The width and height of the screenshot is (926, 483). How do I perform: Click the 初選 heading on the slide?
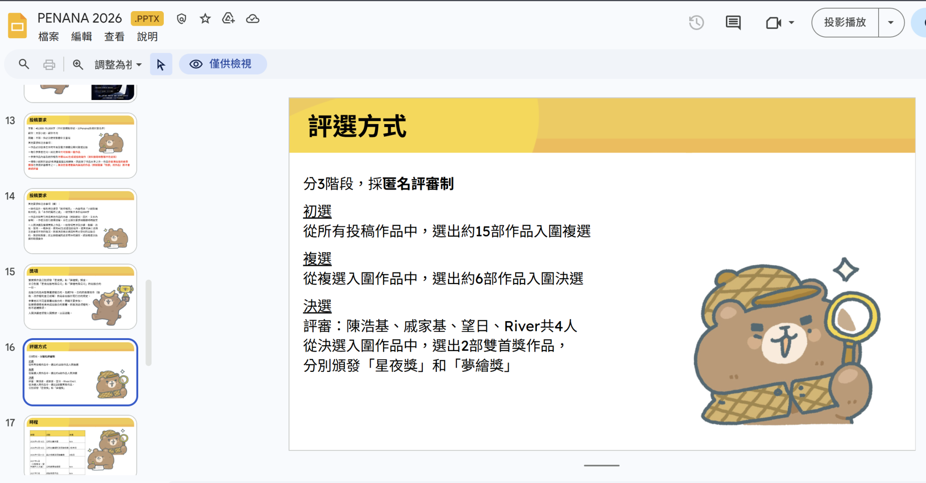(x=318, y=211)
